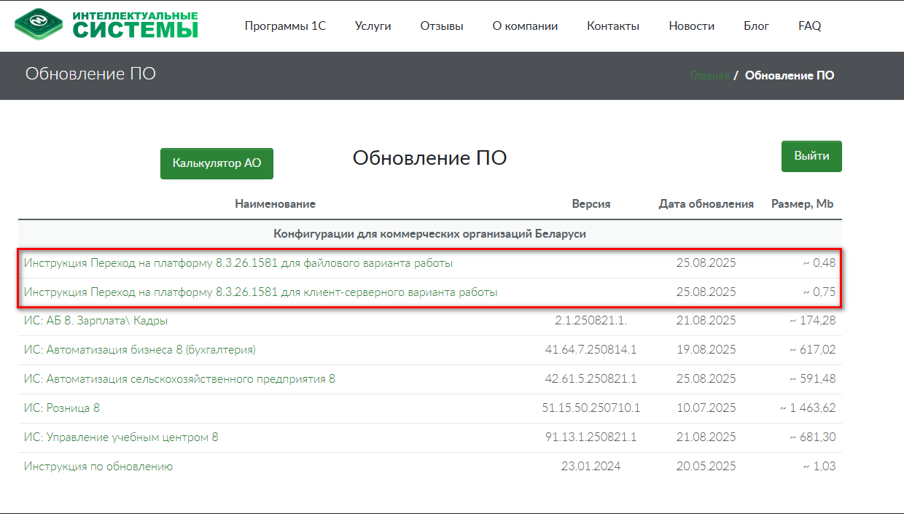
Task: Select date 20.05.2025
Action: click(x=706, y=467)
